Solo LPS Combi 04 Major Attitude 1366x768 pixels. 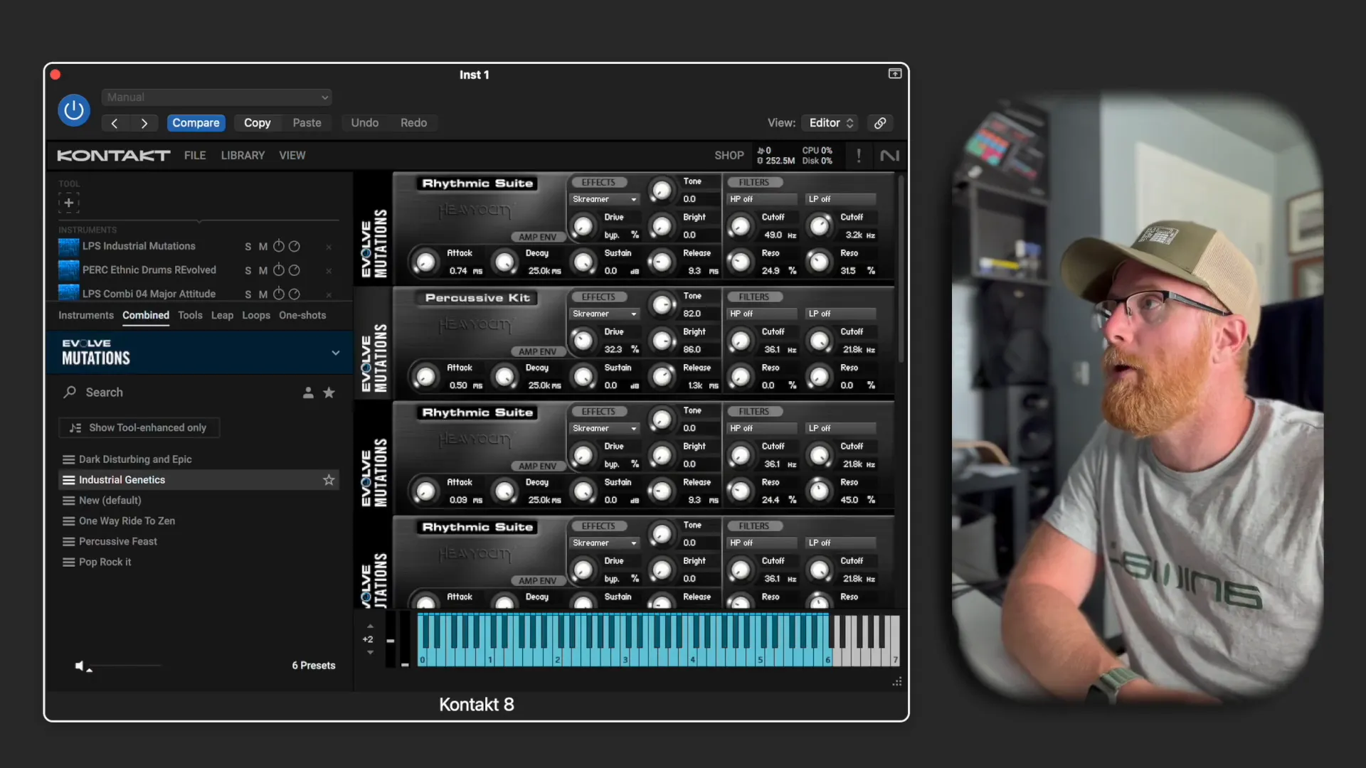[248, 294]
